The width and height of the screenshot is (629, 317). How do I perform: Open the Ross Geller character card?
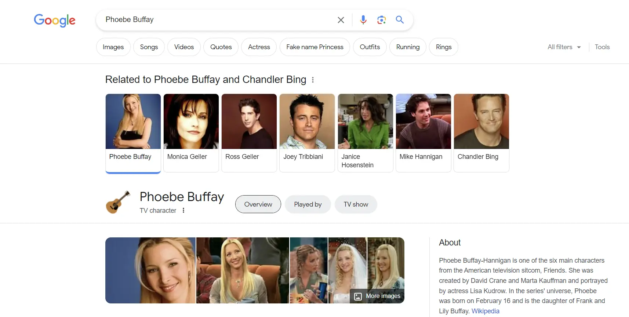click(249, 133)
